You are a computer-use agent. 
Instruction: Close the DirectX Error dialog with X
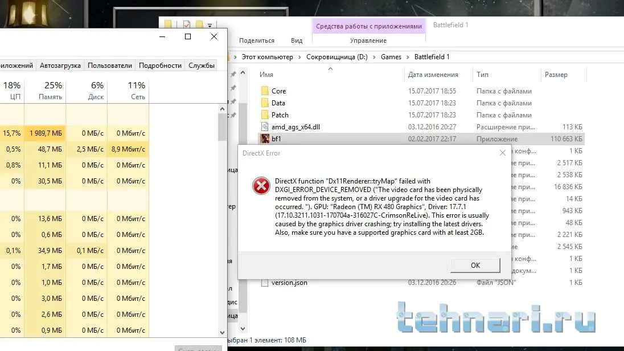503,153
